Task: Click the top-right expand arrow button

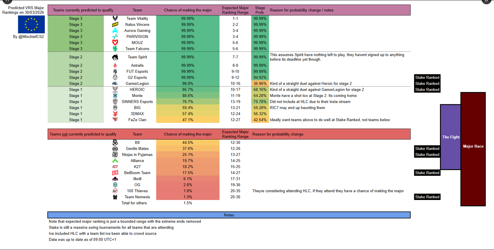Action: pos(486,1)
